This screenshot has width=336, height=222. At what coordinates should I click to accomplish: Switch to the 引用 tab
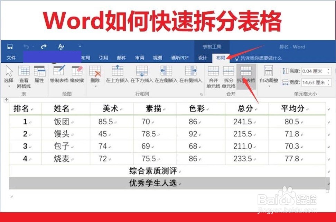tap(103, 58)
